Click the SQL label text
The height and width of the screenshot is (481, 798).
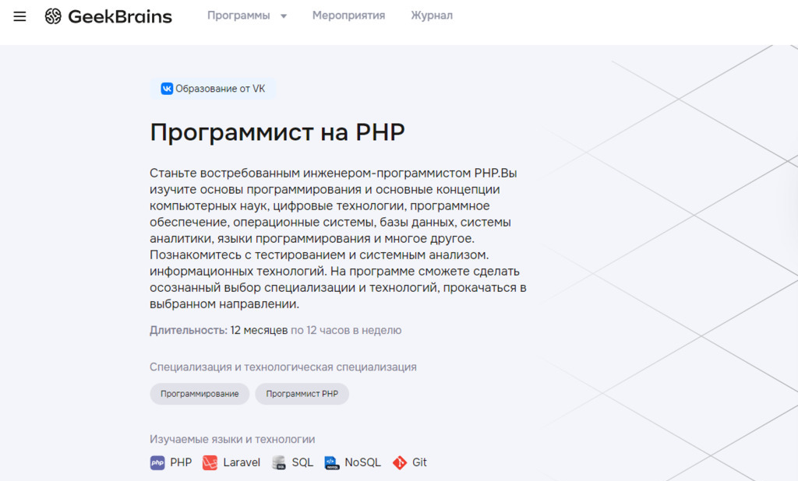(302, 462)
